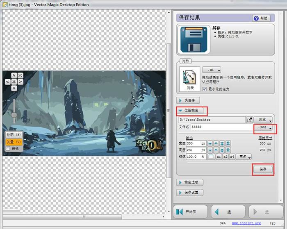This screenshot has height=229, width=287.
Task: Click the splitter grip between preview and panel
Action: coord(169,111)
